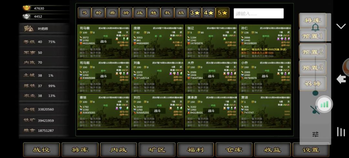This screenshot has width=349, height=158.
Task: Tap the sword icon beside 3162 on 黄承彦's card
Action: 189,107
